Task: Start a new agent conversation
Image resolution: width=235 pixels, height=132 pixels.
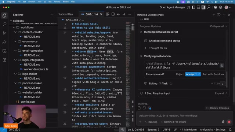Action: tap(214, 15)
